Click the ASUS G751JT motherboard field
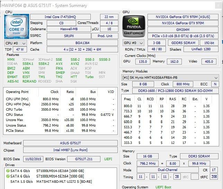Screen dimensions: 223x189 point(70,143)
